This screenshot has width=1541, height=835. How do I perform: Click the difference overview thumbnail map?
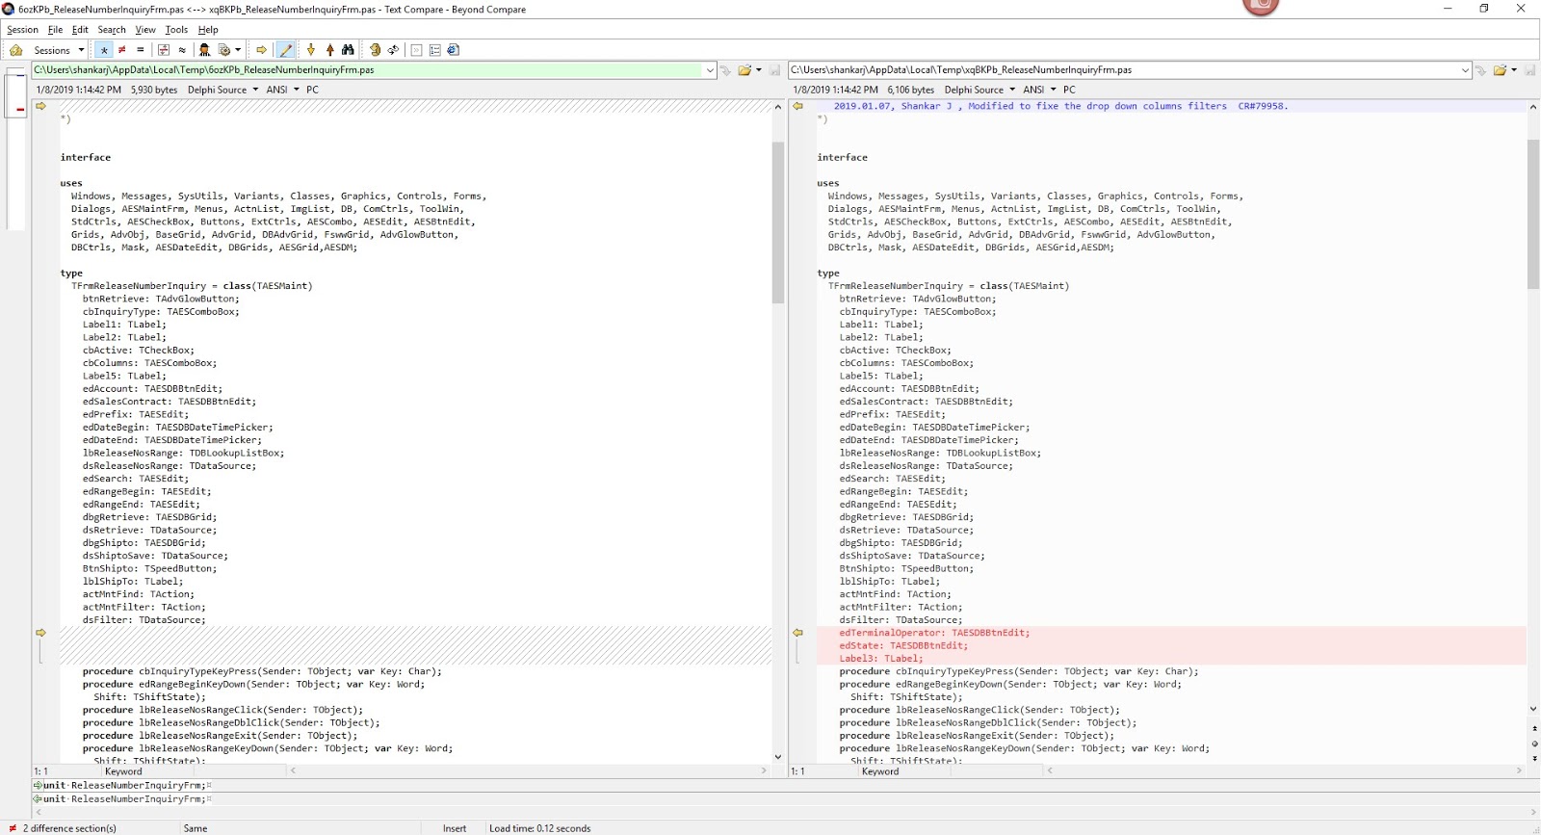click(15, 149)
